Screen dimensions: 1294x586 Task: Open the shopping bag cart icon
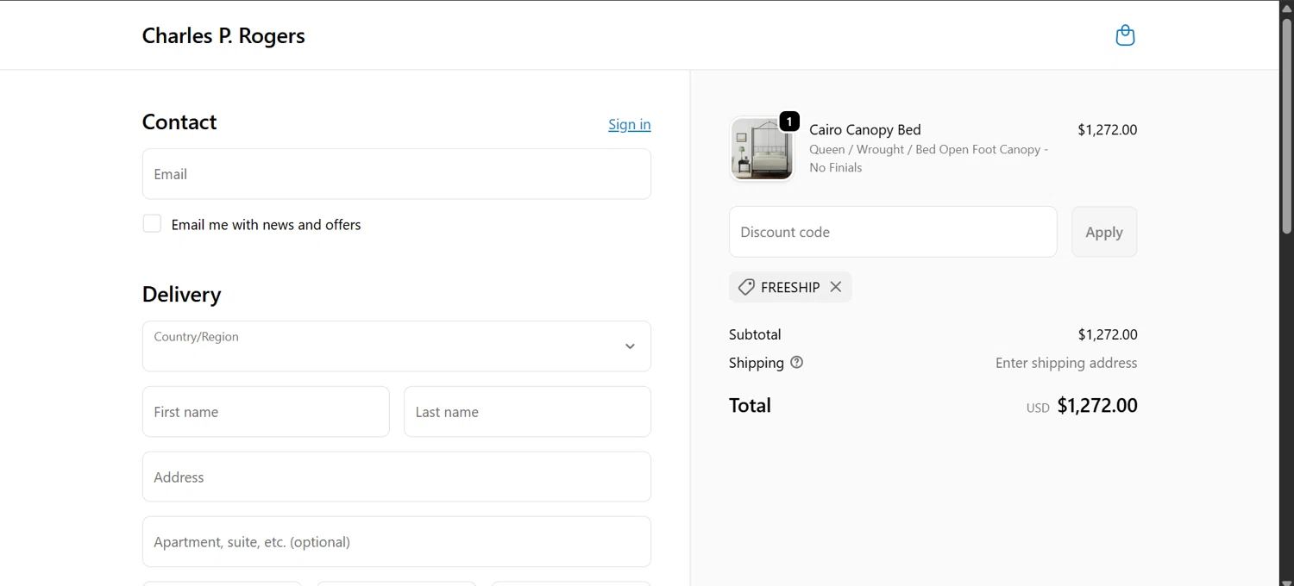[x=1125, y=35]
